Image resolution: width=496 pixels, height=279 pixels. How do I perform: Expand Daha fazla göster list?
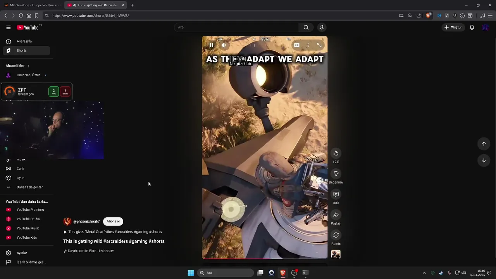pos(26,187)
